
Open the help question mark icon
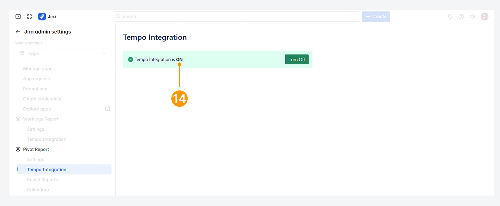tap(461, 17)
